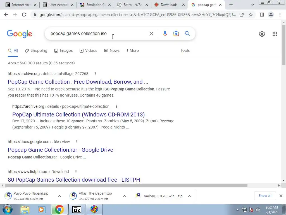Screen dimensions: 286x215
Task: Search by image with camera icon
Action: pyautogui.click(x=176, y=34)
